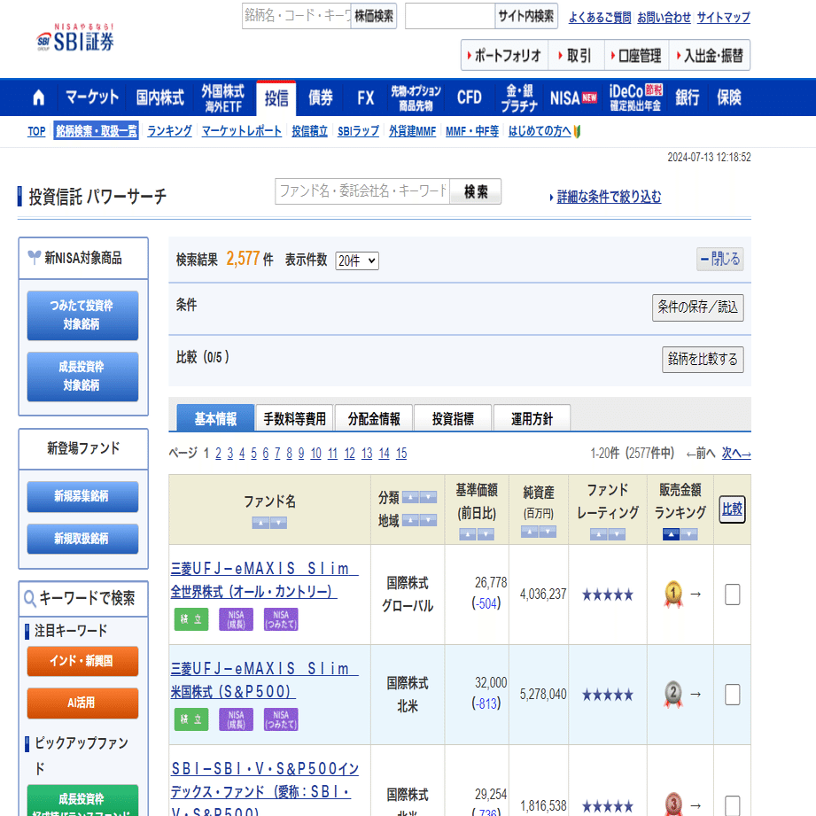The height and width of the screenshot is (816, 816).
Task: Open the 投信 main navigation tab
Action: (276, 97)
